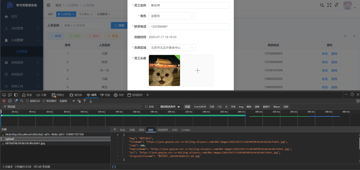
Task: Clear the network log
Action: tap(10, 101)
